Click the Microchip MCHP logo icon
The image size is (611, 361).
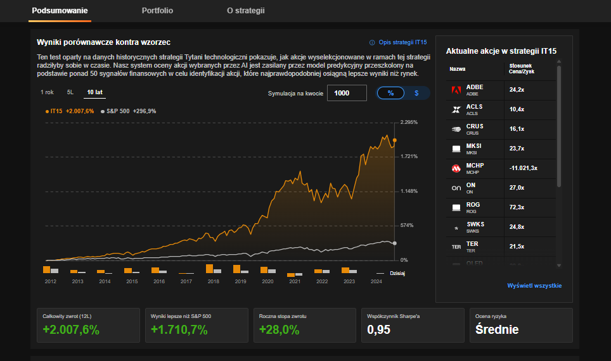click(456, 168)
